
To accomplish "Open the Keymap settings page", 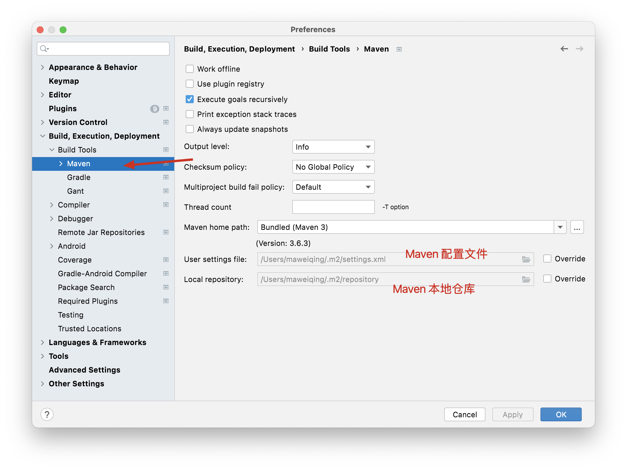I will (64, 81).
